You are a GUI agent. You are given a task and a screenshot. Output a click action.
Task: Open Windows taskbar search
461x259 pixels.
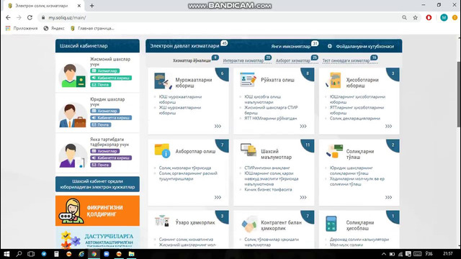19,254
